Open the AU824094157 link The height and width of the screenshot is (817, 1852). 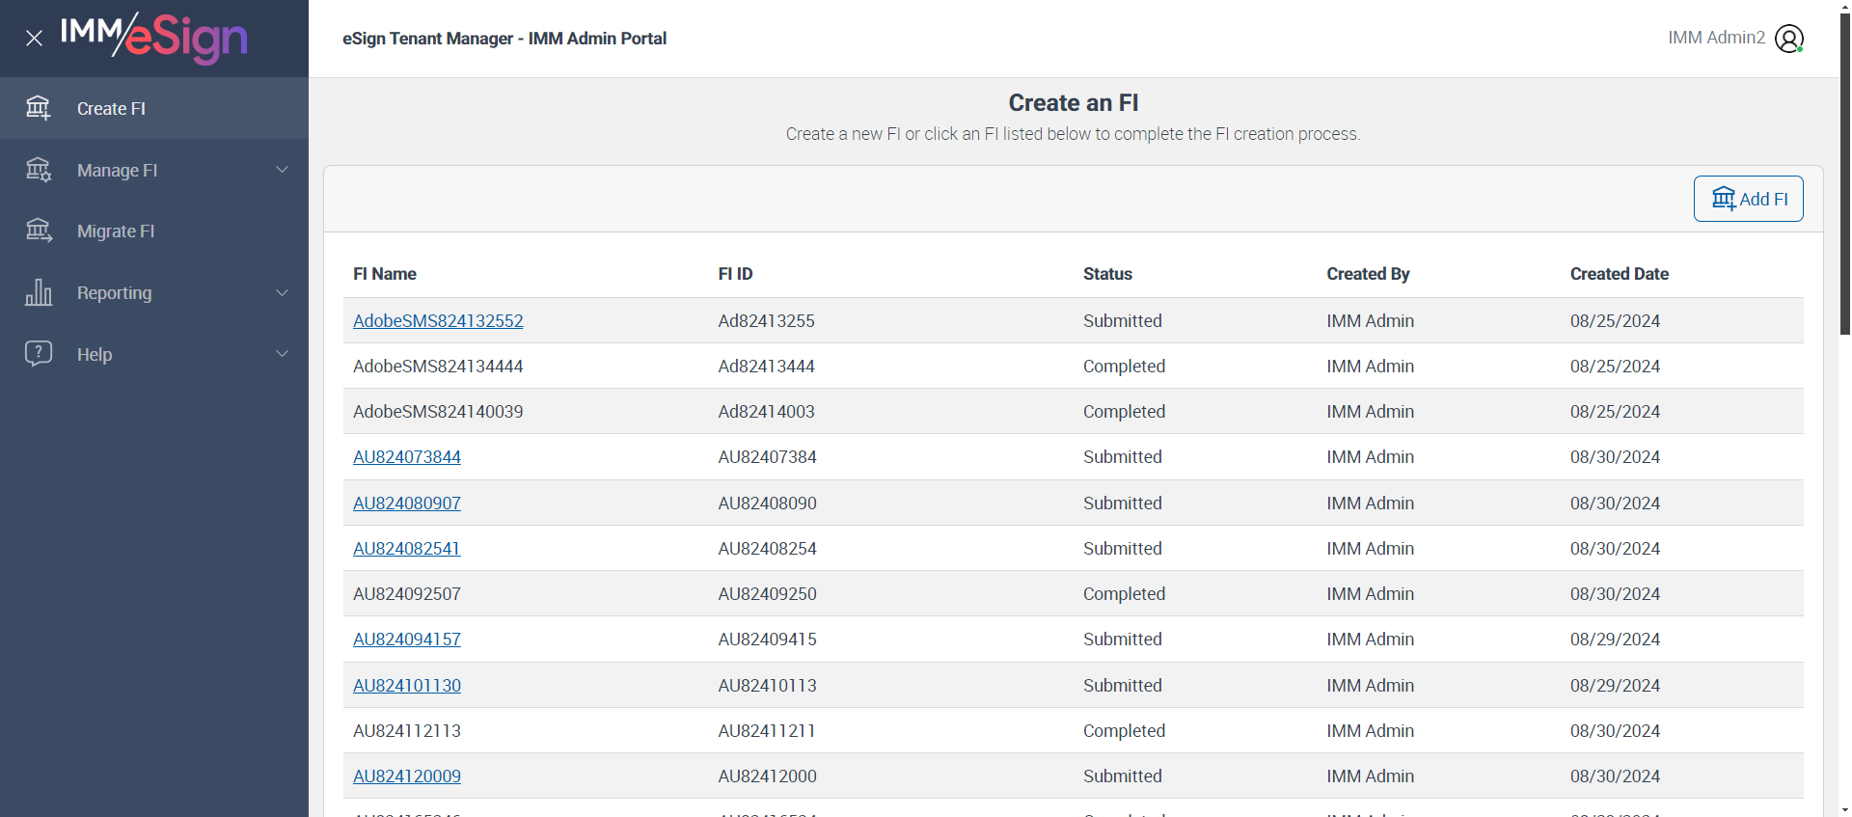pos(407,639)
